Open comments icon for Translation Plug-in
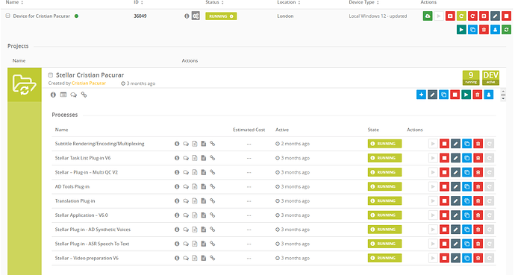Viewport: 515px width, 275px height. (186, 201)
